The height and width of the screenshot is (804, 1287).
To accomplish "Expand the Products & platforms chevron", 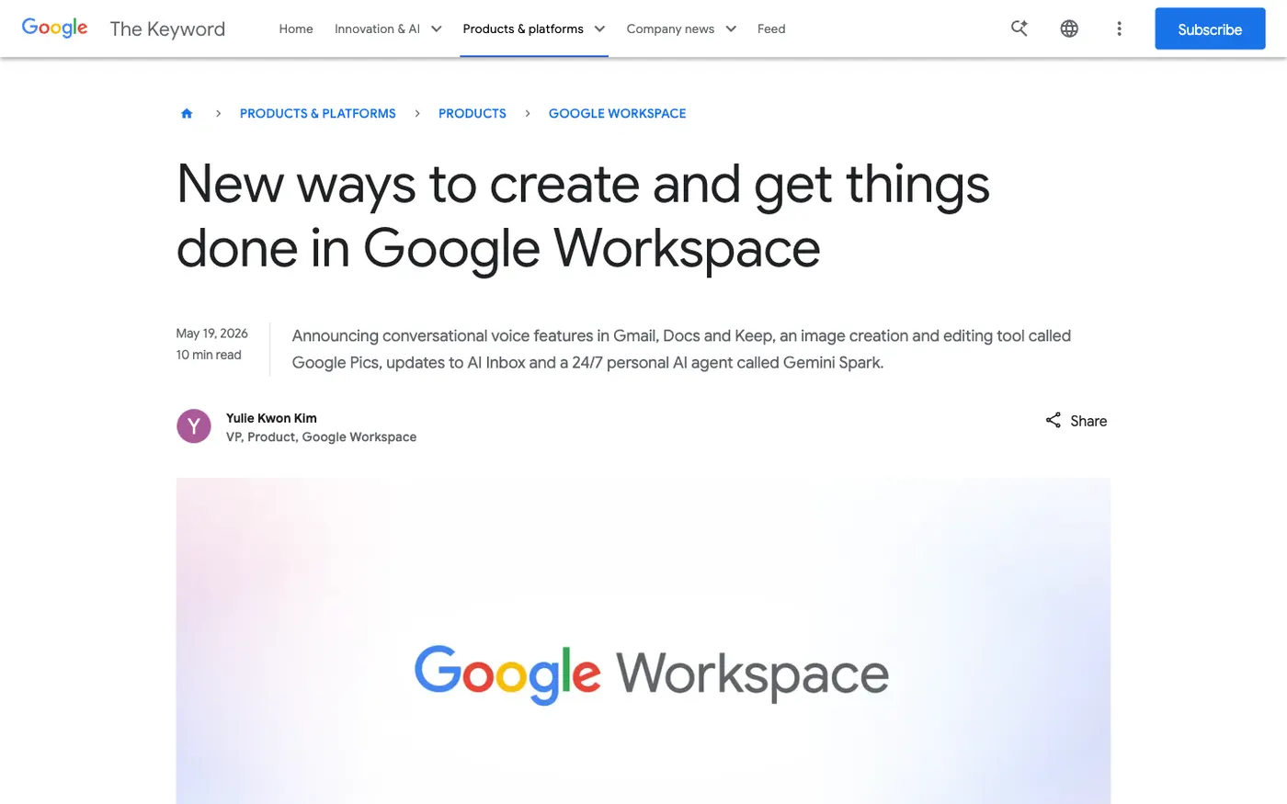I will (x=599, y=28).
